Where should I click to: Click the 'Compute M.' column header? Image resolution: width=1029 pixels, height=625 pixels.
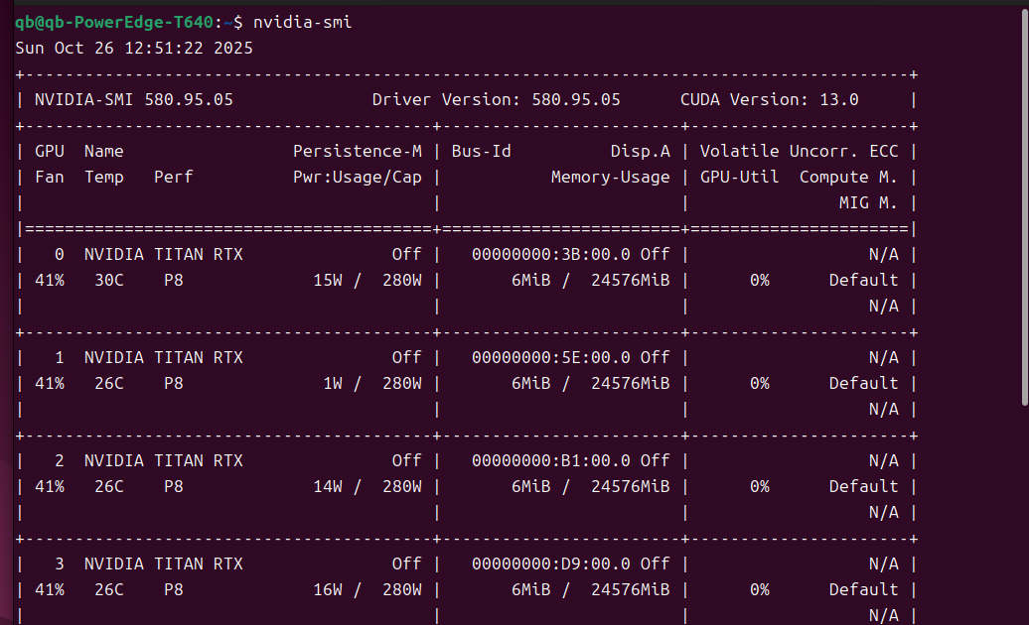(x=848, y=177)
